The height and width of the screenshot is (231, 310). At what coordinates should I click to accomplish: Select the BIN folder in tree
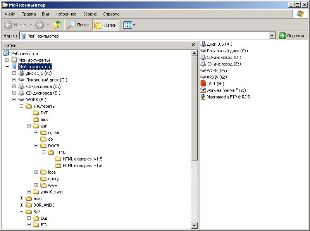(40, 225)
